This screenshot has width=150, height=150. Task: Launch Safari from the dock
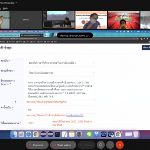[28, 134]
